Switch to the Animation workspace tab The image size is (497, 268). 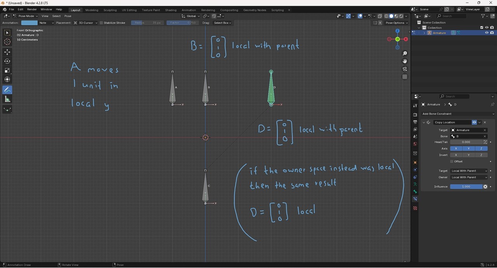click(x=188, y=10)
